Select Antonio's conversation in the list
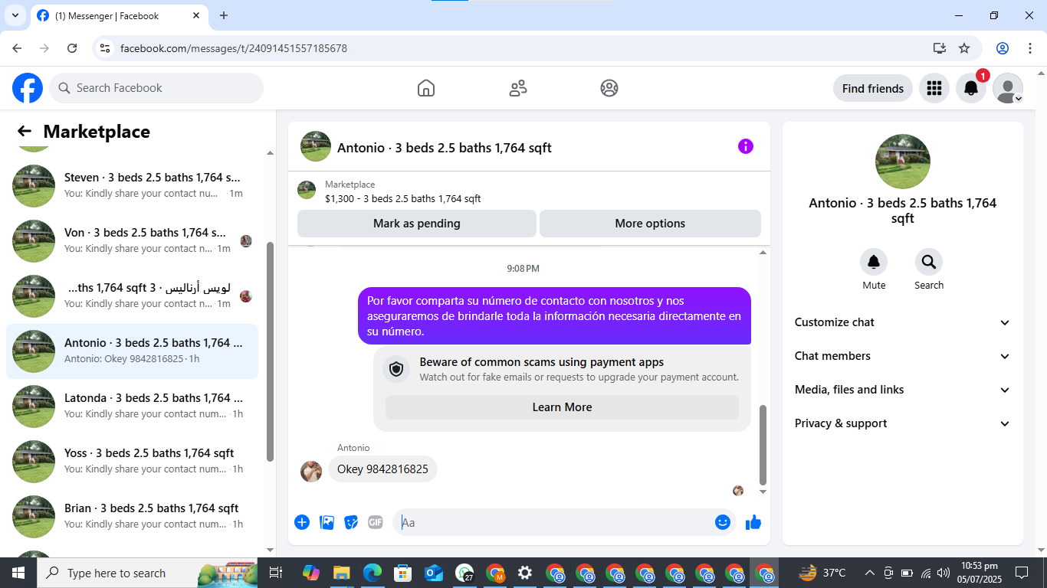 click(x=132, y=351)
